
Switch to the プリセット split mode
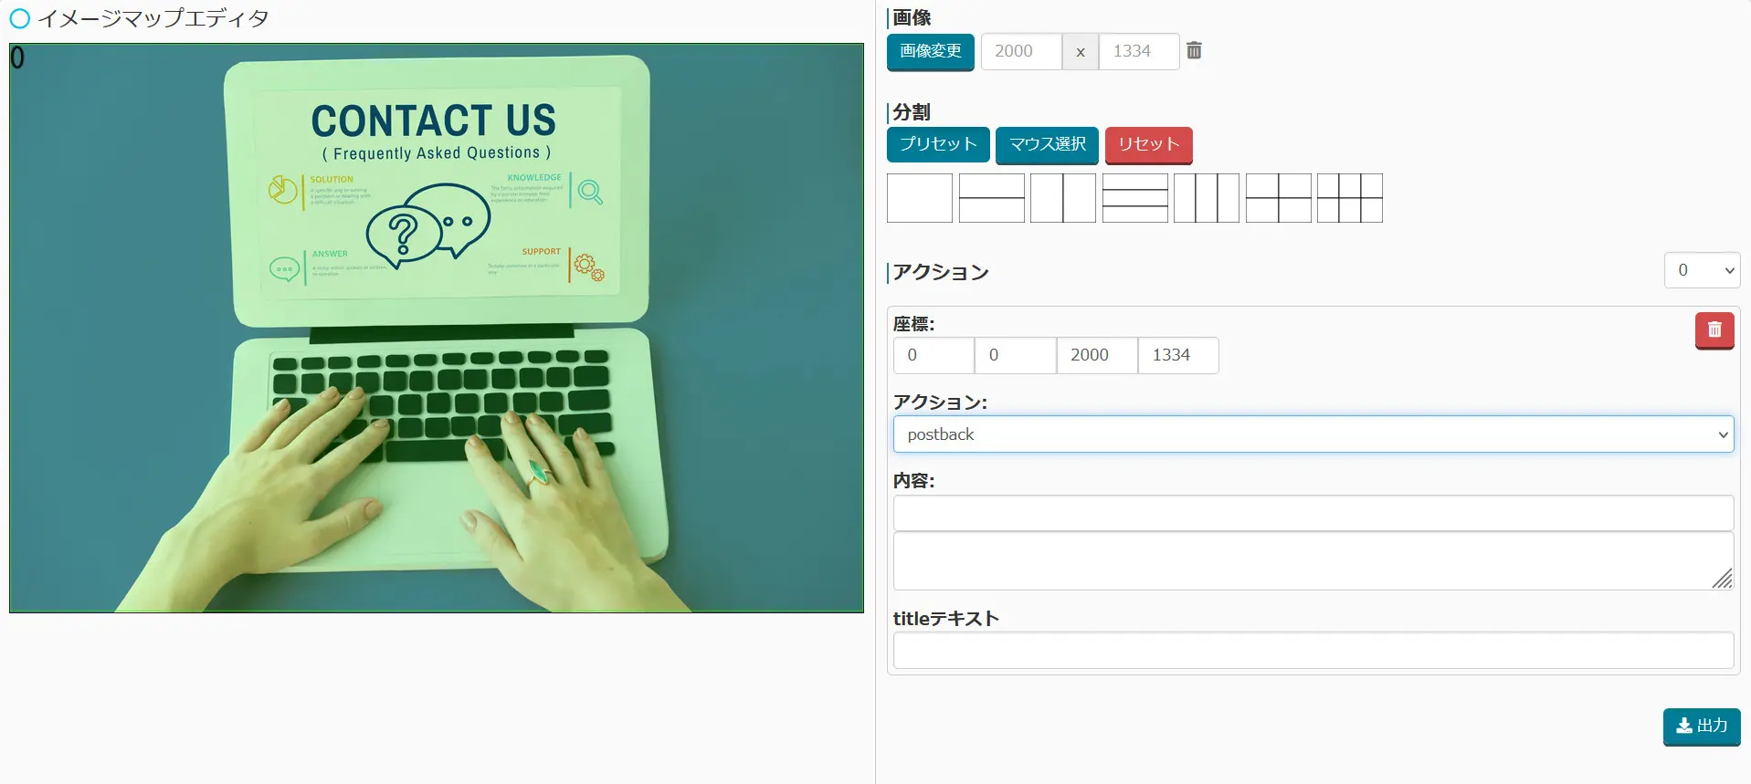(938, 144)
